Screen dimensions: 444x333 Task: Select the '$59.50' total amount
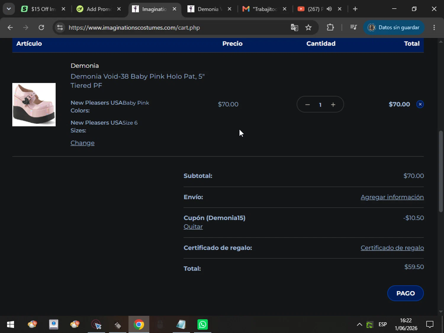tap(414, 267)
